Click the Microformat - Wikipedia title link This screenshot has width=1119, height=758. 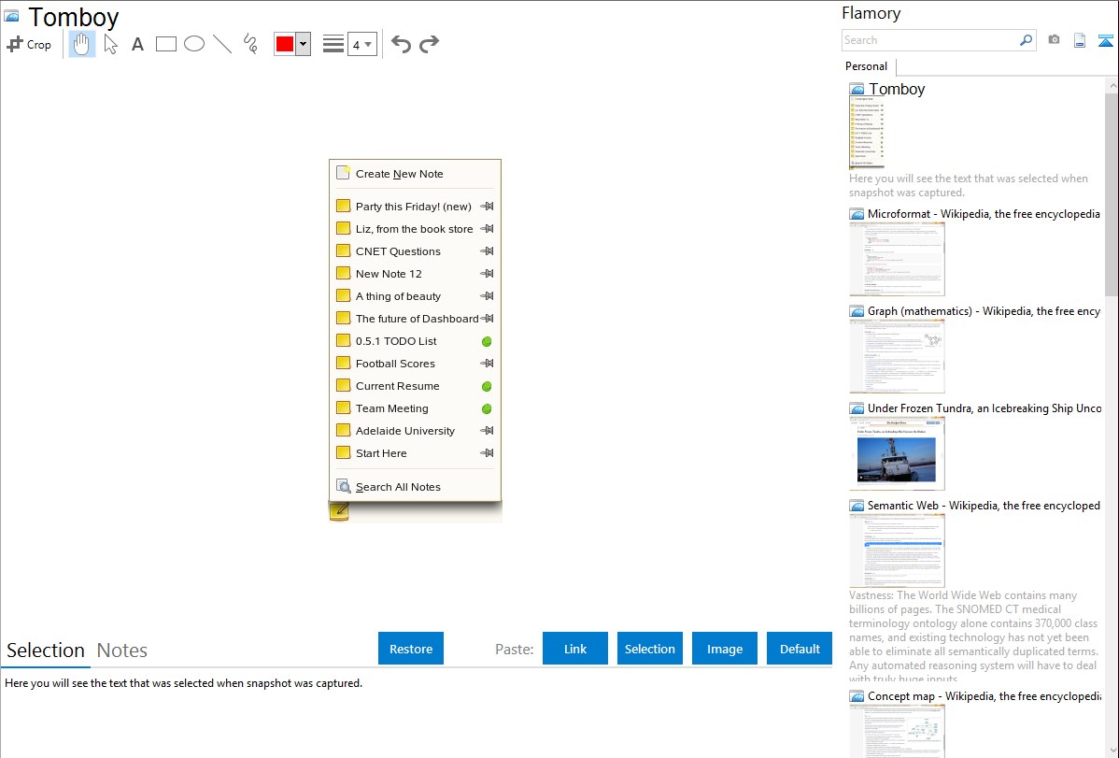click(984, 214)
